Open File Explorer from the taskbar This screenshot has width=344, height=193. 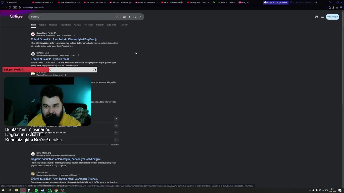[x=16, y=190]
